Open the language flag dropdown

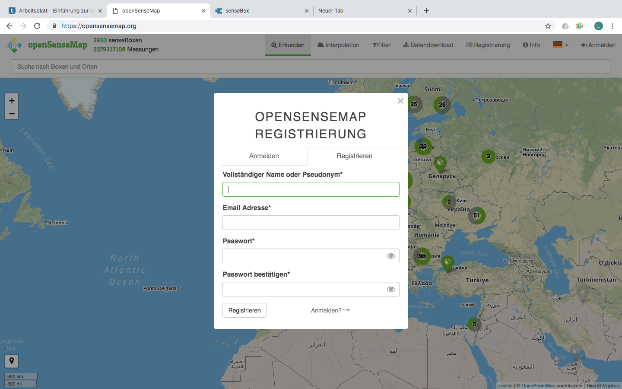tap(560, 45)
